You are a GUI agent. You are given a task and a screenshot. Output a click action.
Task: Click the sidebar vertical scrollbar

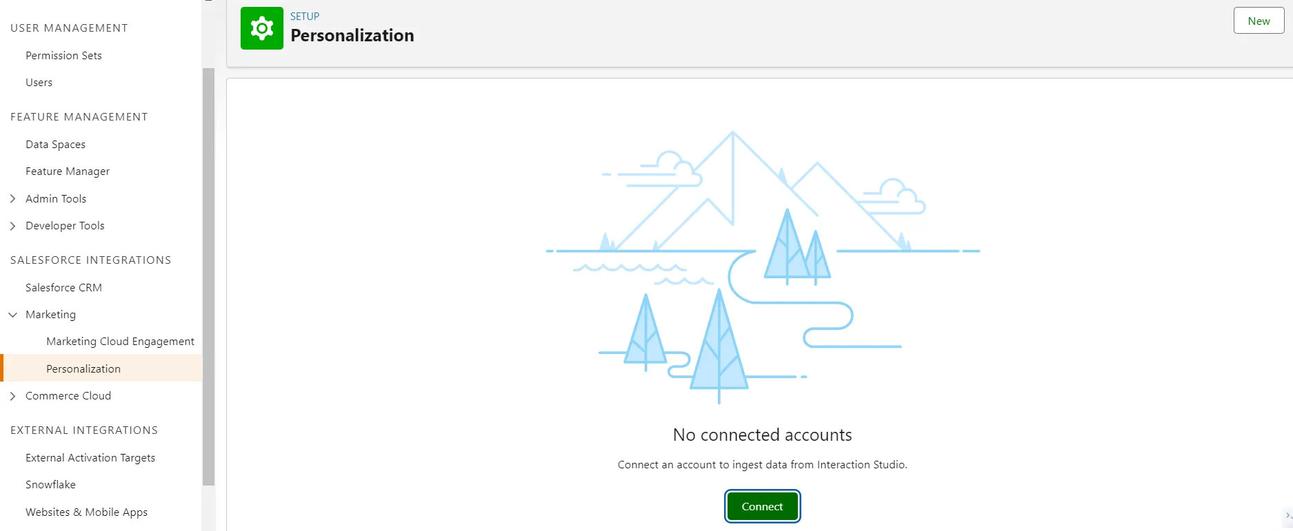click(208, 275)
